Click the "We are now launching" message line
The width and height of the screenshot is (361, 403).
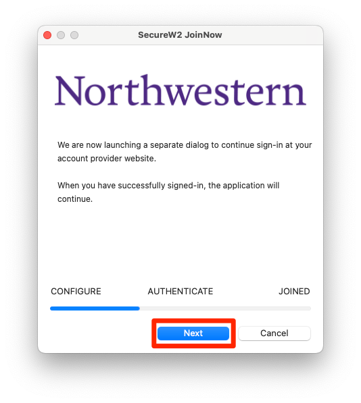point(185,145)
